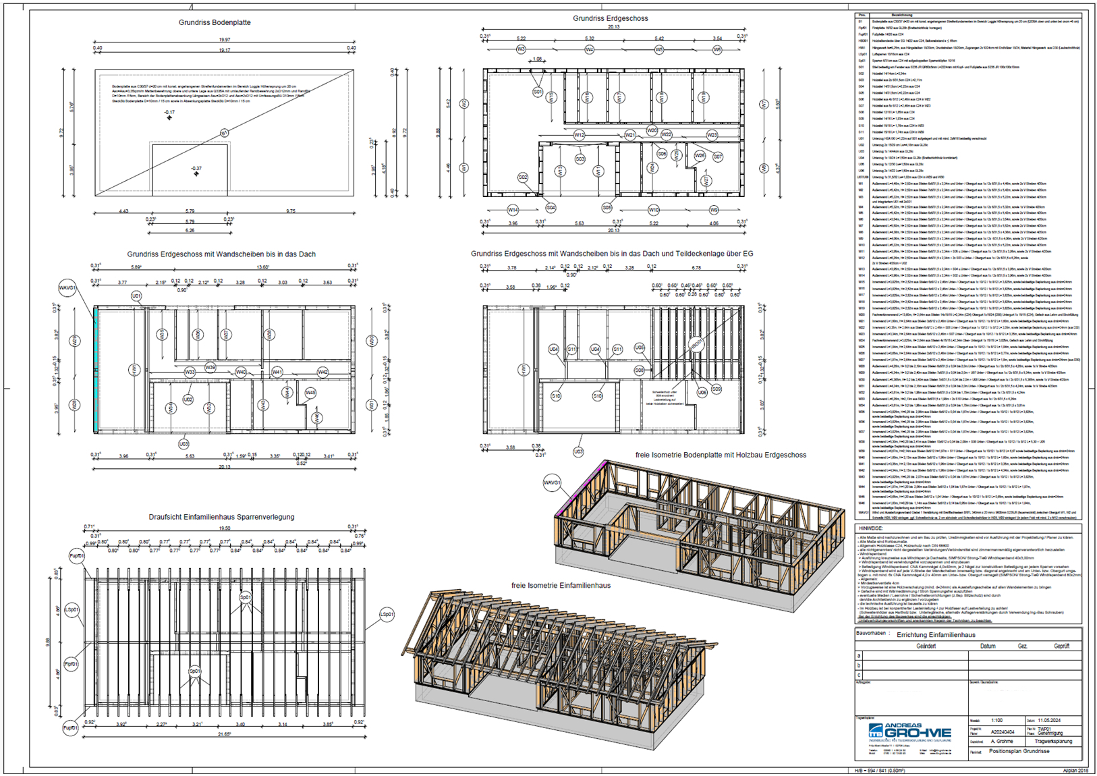1097x776 pixels.
Task: Click project number A20240404
Action: (x=1003, y=731)
